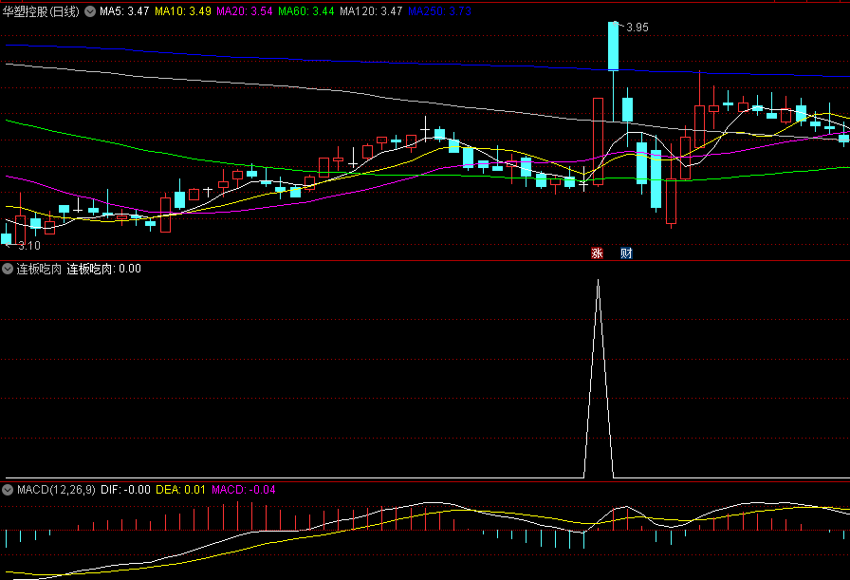The image size is (850, 580).
Task: Click the 连板吃肉: 0.00 value label
Action: point(104,269)
